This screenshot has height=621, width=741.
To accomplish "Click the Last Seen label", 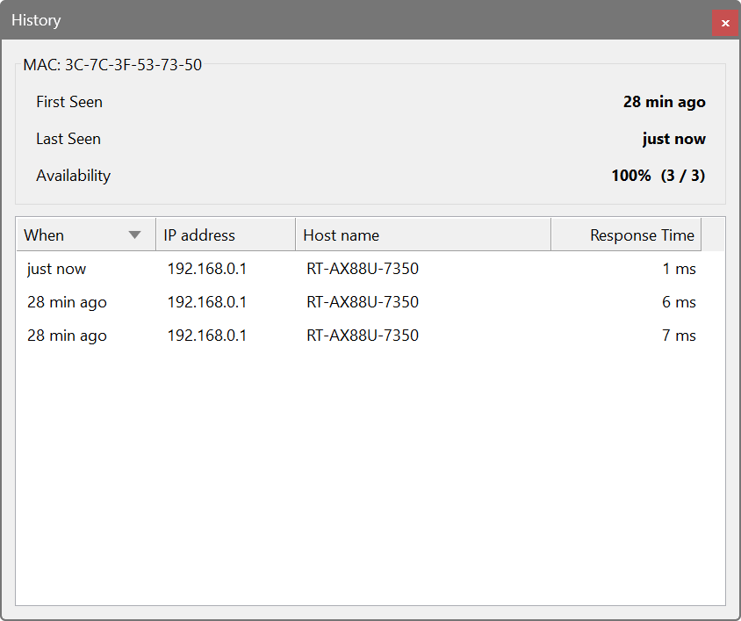I will (68, 139).
